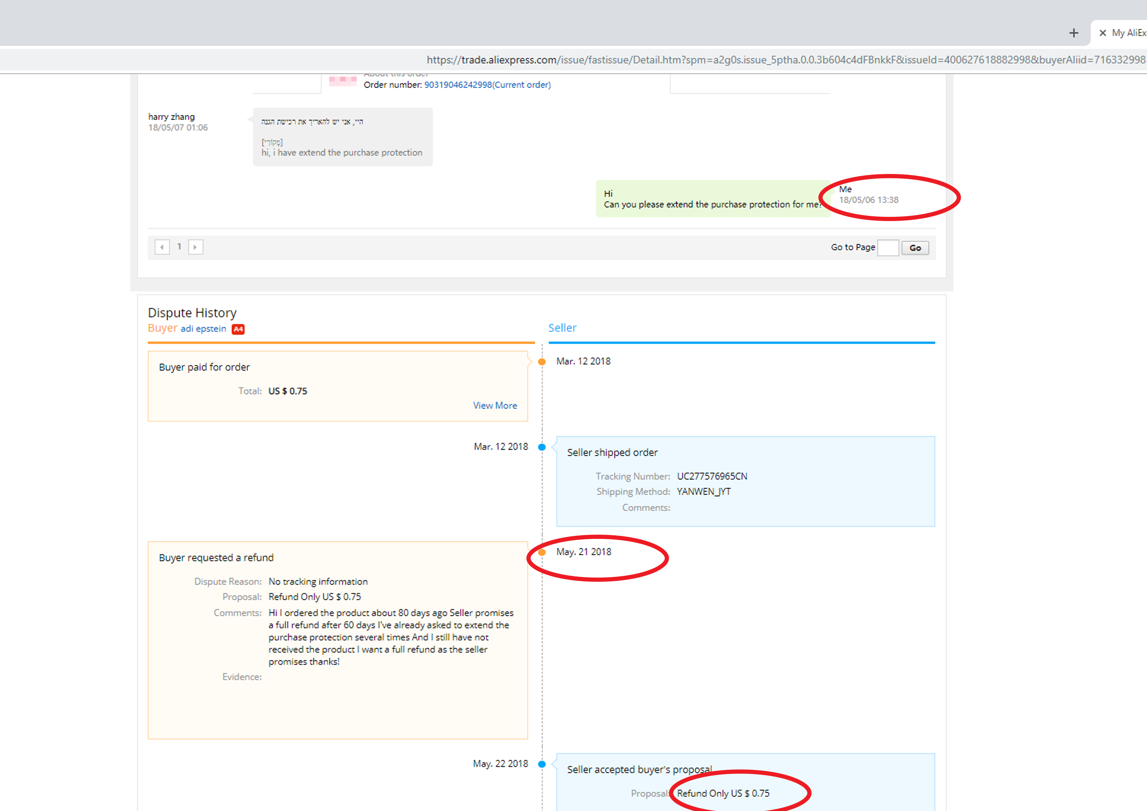
Task: Open buyer profile adi epstein
Action: point(203,329)
